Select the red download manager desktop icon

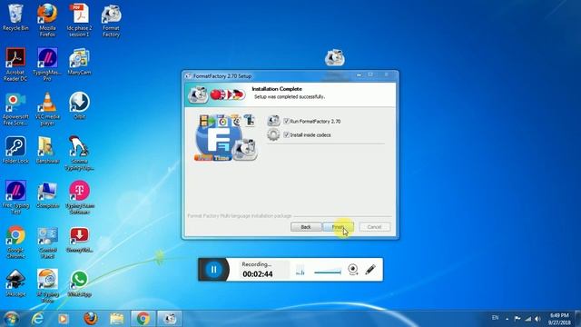pos(79,239)
